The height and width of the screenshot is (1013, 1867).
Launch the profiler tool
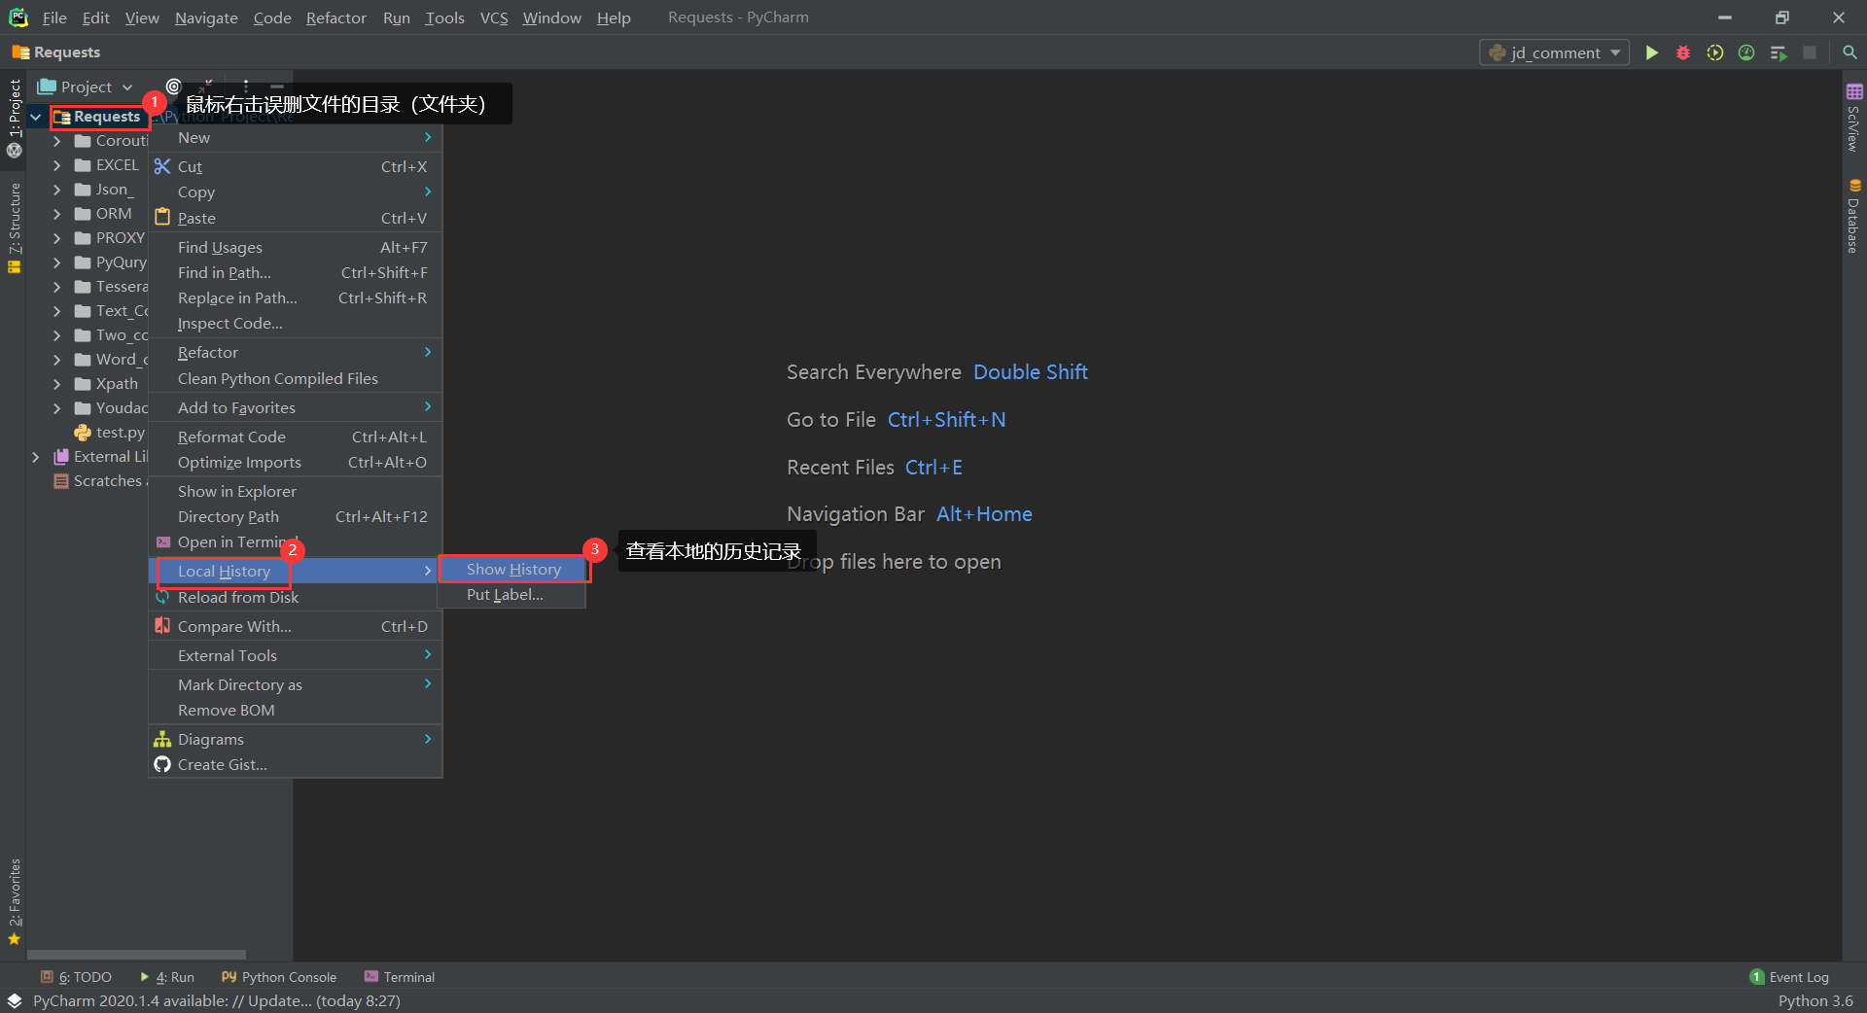pos(1745,53)
